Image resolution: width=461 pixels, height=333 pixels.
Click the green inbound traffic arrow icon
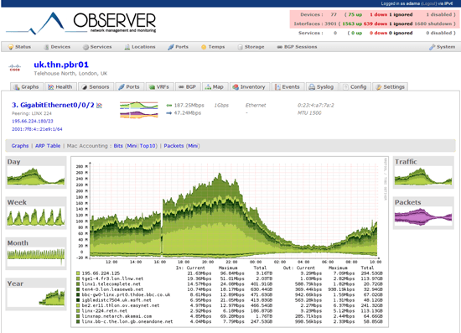pos(169,106)
